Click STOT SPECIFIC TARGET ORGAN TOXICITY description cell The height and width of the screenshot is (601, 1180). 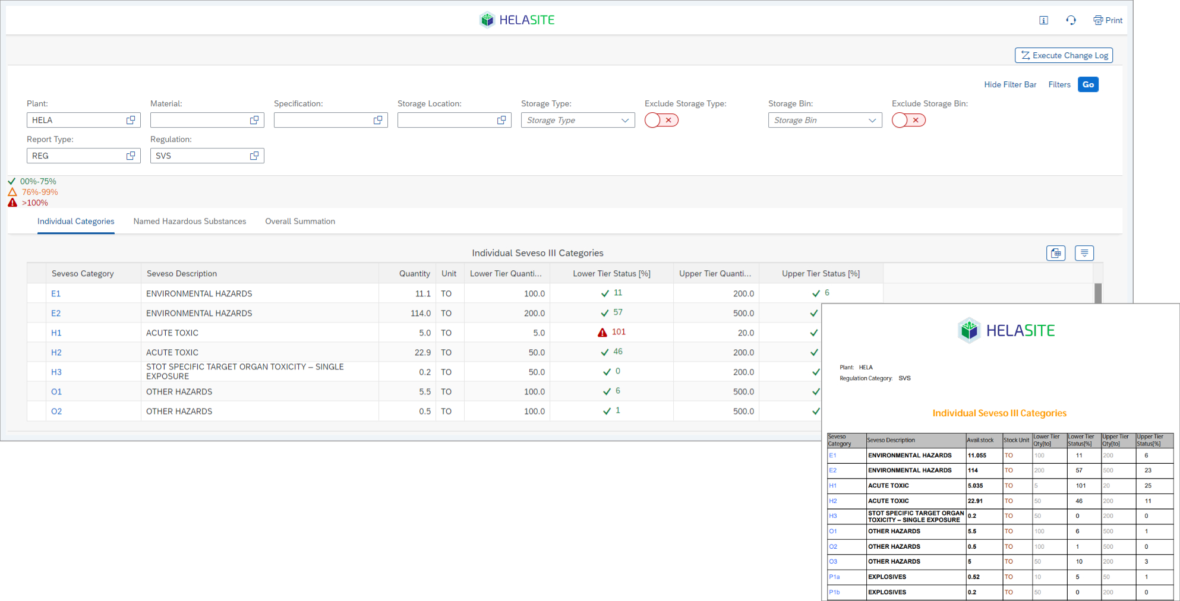(x=260, y=372)
